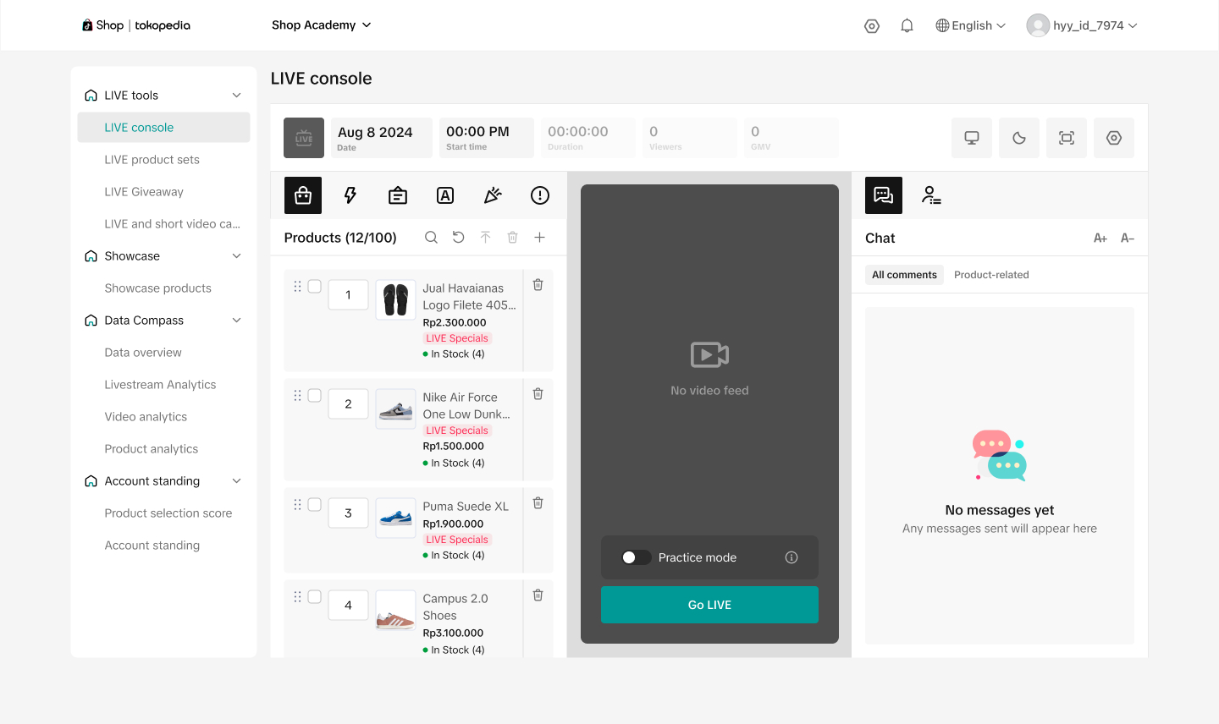
Task: Open the briefcase-shaped tool tab
Action: click(398, 195)
